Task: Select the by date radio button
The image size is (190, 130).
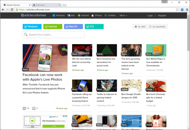Action: point(136,27)
